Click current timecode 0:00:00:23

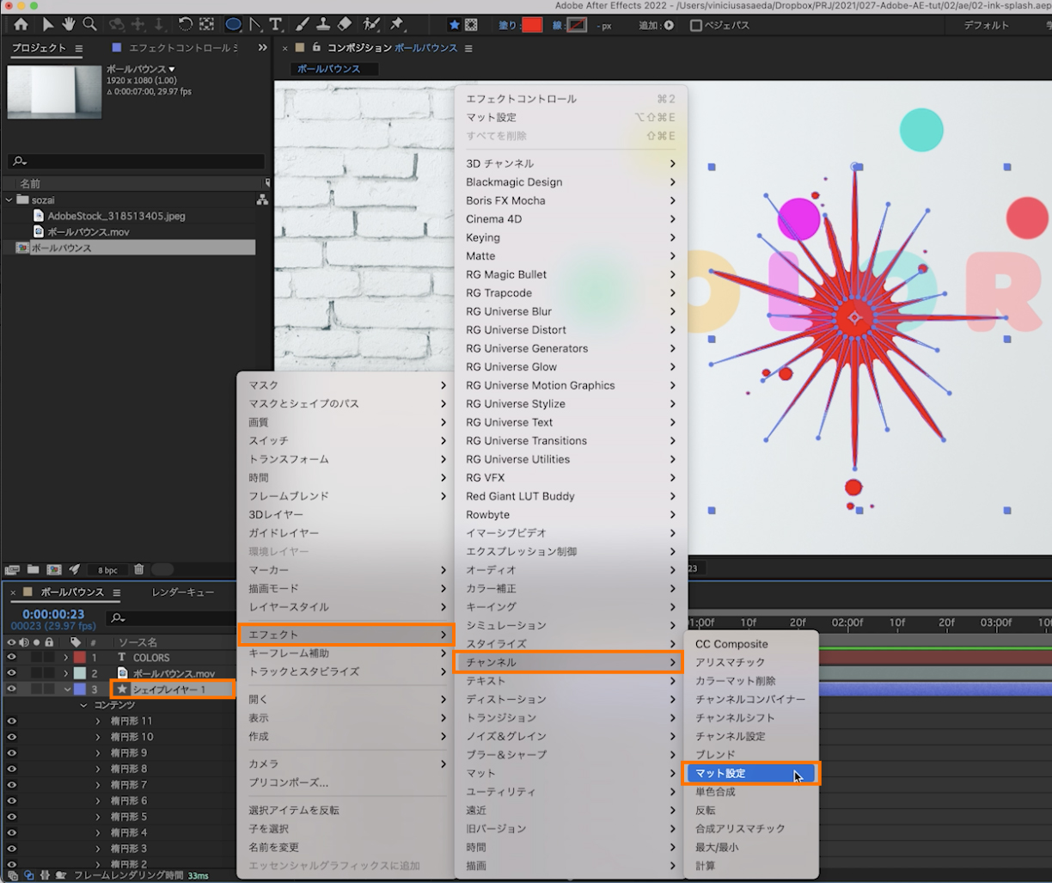click(53, 614)
